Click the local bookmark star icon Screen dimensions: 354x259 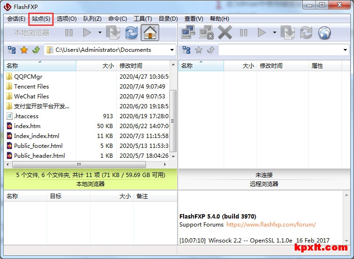pyautogui.click(x=24, y=50)
